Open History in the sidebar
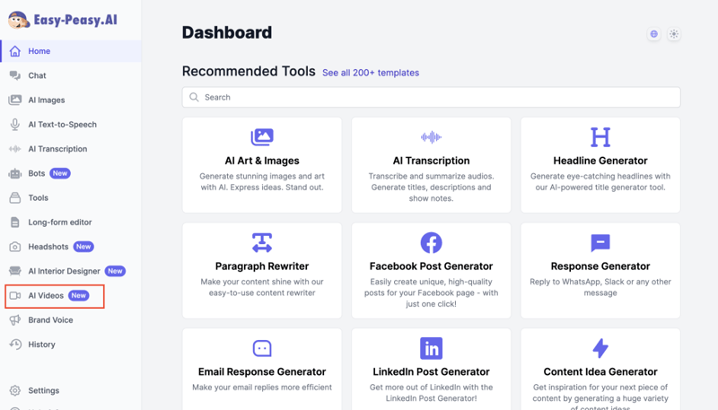 click(41, 345)
